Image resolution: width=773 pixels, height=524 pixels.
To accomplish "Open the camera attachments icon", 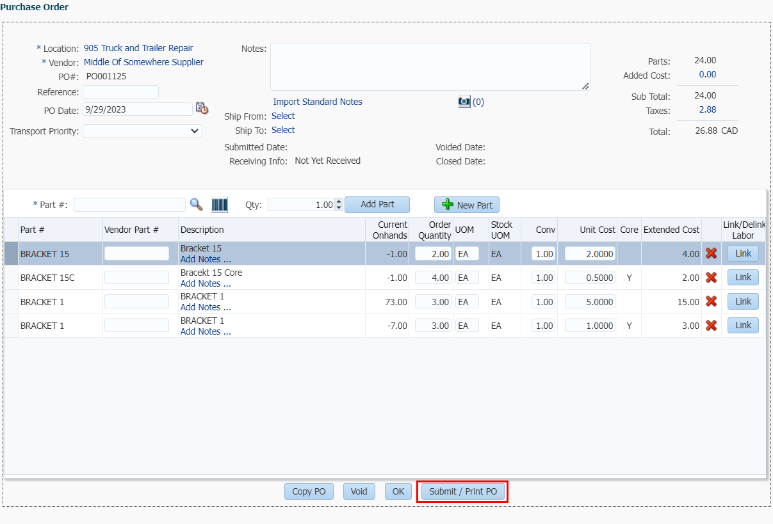I will pos(464,102).
